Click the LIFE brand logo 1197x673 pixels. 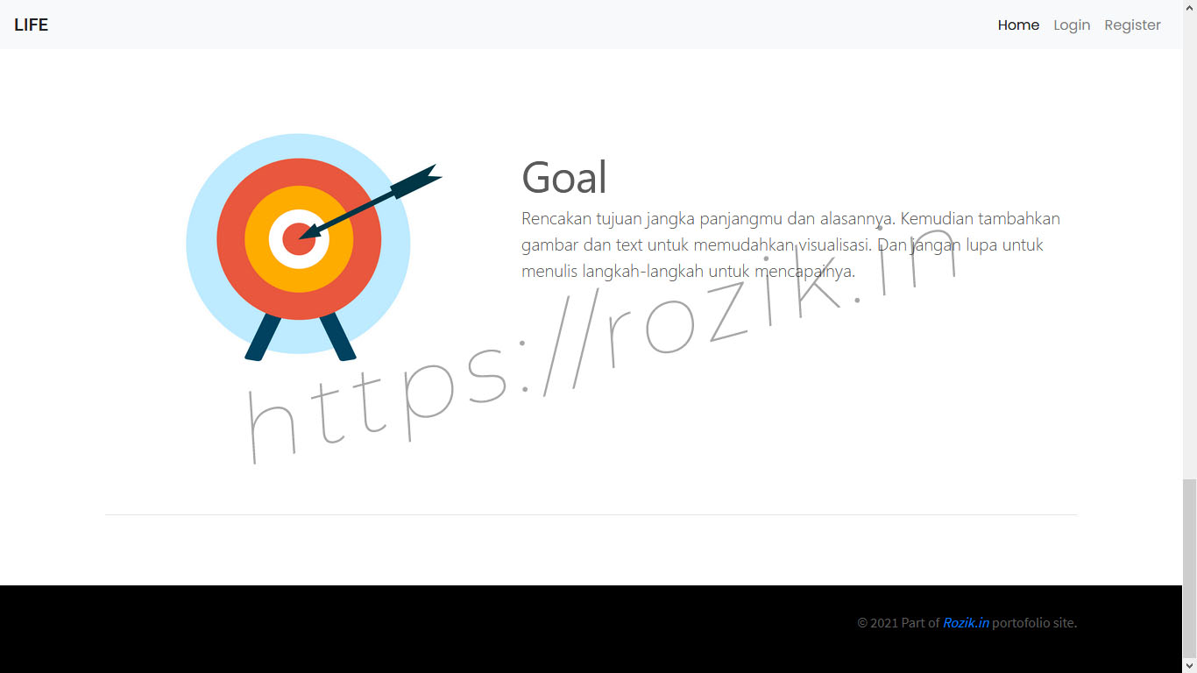(x=31, y=25)
